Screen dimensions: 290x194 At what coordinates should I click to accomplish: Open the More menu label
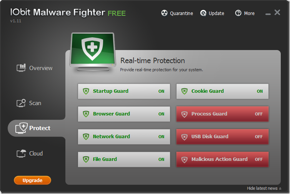pos(249,13)
